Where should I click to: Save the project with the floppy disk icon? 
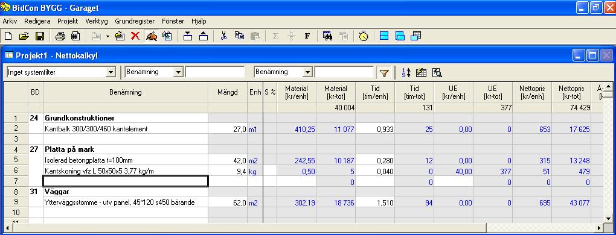[x=40, y=36]
